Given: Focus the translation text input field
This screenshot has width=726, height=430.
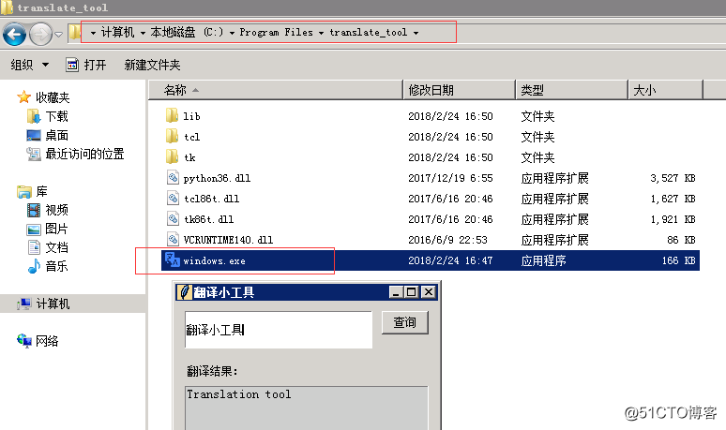Looking at the screenshot, I should pyautogui.click(x=279, y=329).
